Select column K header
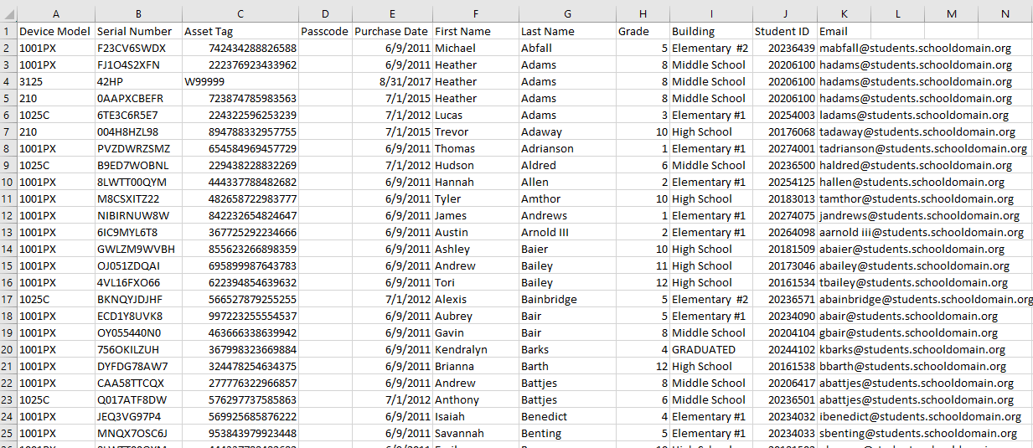Image resolution: width=1033 pixels, height=448 pixels. pos(844,13)
